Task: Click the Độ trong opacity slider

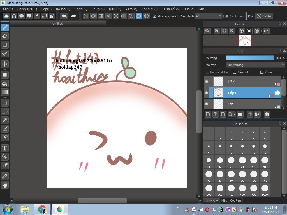Action: pos(250,58)
